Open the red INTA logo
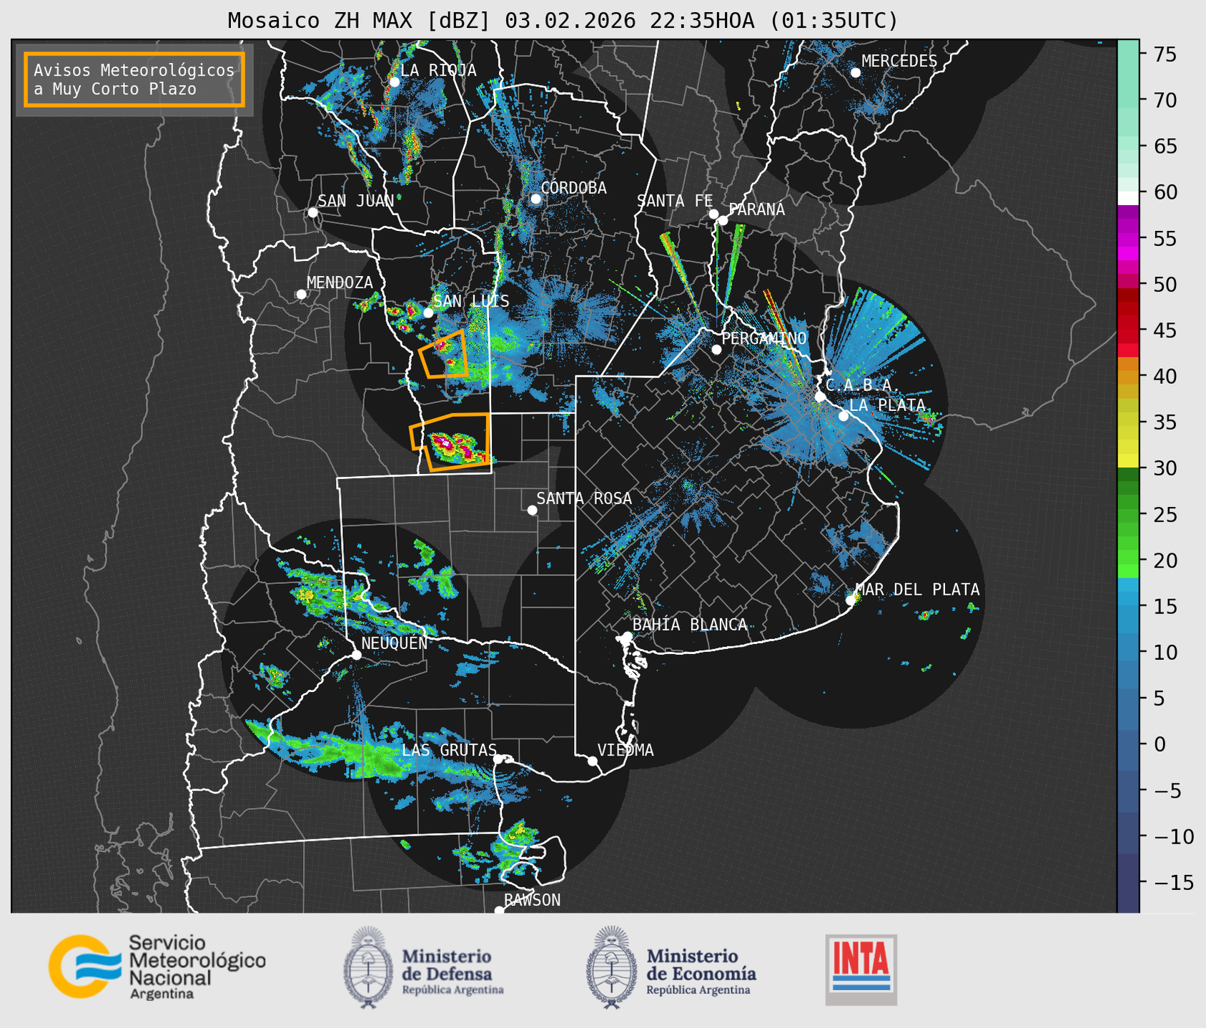1206x1028 pixels. click(x=861, y=969)
